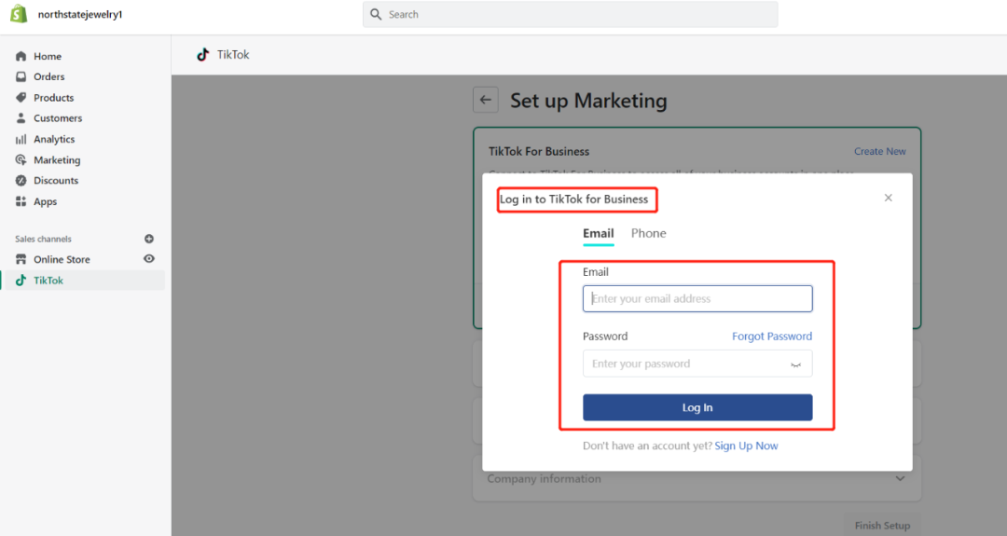1007x536 pixels.
Task: Open the Online Store channel
Action: tap(62, 259)
